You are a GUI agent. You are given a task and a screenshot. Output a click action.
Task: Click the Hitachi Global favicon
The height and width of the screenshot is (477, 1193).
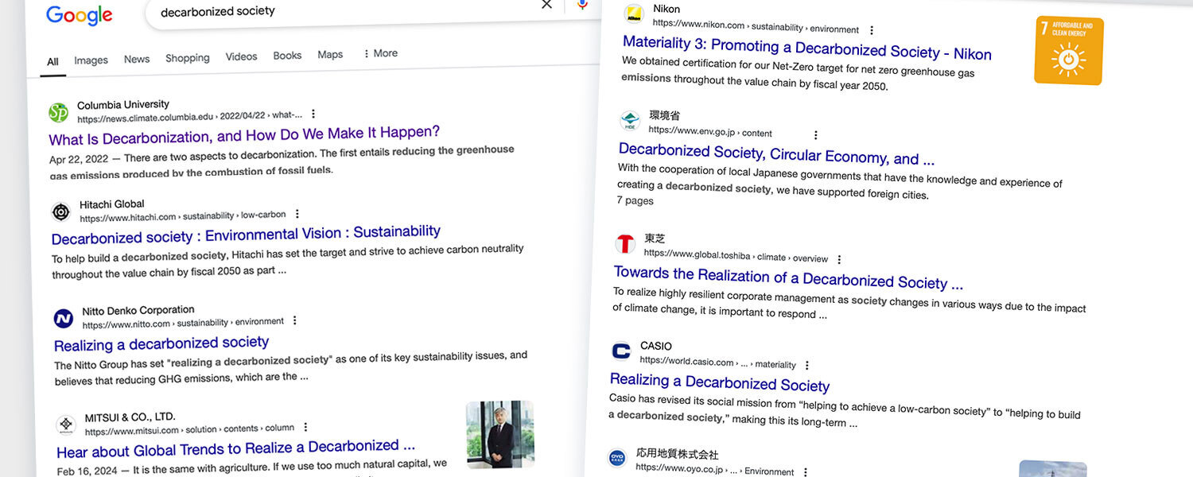point(61,212)
